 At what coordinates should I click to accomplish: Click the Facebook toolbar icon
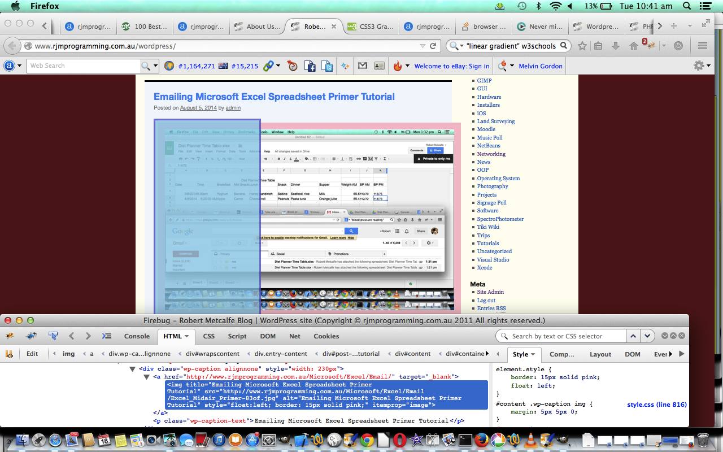pos(310,66)
